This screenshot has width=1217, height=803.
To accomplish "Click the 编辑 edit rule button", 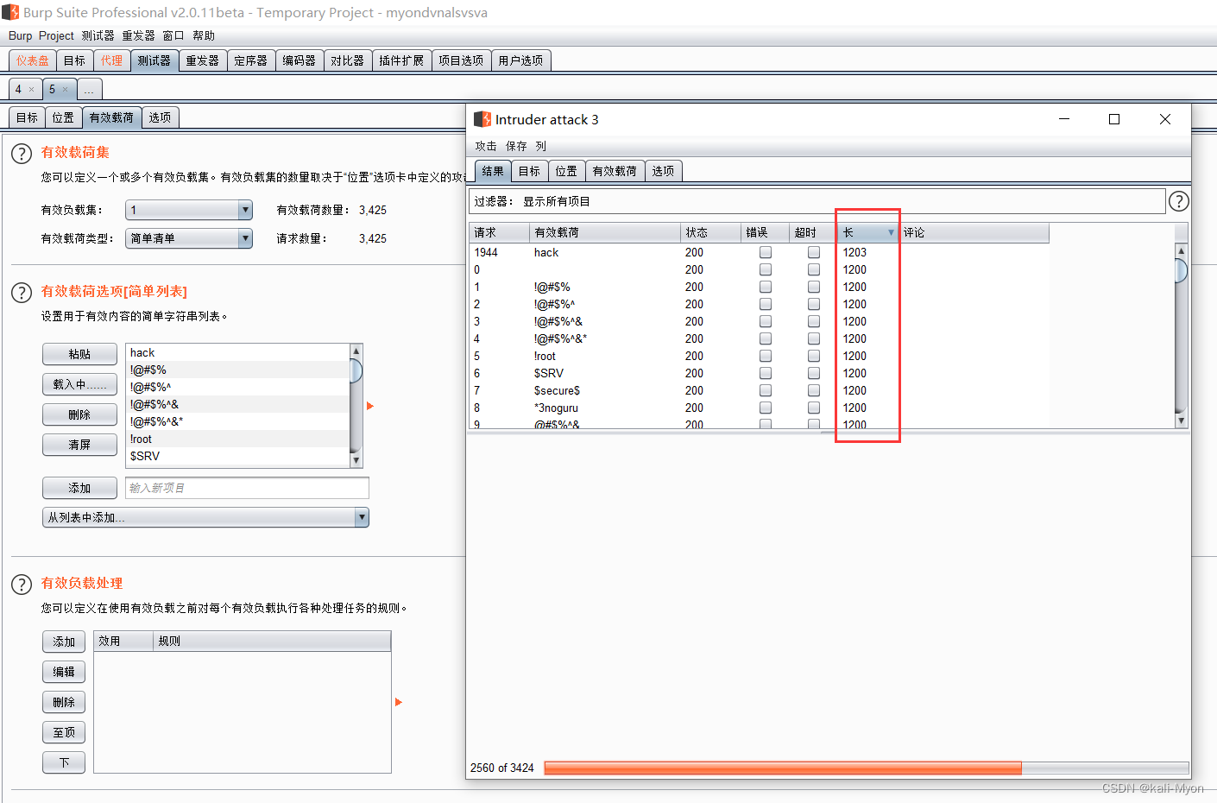I will coord(64,672).
